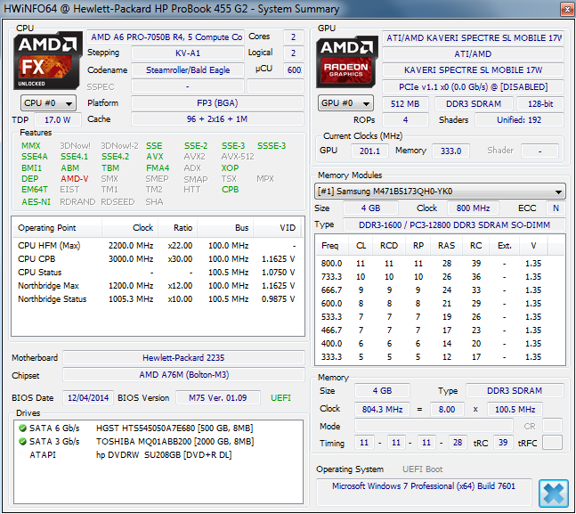The width and height of the screenshot is (576, 514).
Task: Click the GPU clock value 201.1
Action: click(x=369, y=151)
